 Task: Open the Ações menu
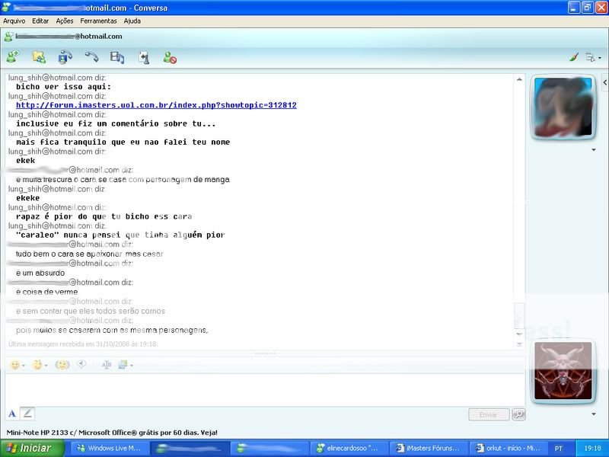(x=65, y=21)
